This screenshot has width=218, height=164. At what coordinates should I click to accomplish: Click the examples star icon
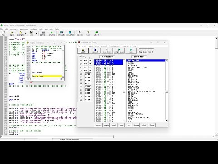pos(20,33)
